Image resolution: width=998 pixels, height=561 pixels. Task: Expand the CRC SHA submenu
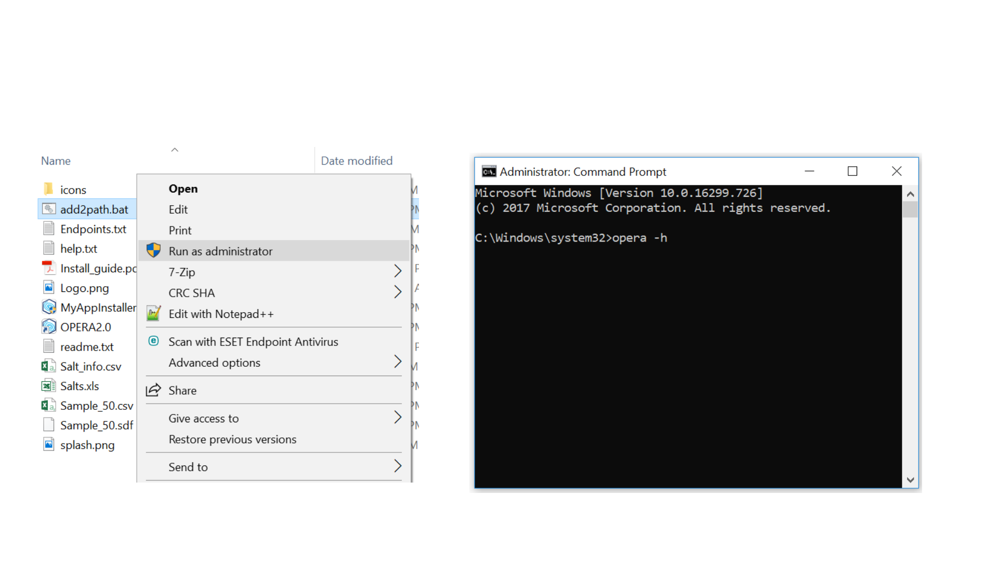click(398, 292)
